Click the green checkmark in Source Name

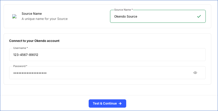(199, 16)
